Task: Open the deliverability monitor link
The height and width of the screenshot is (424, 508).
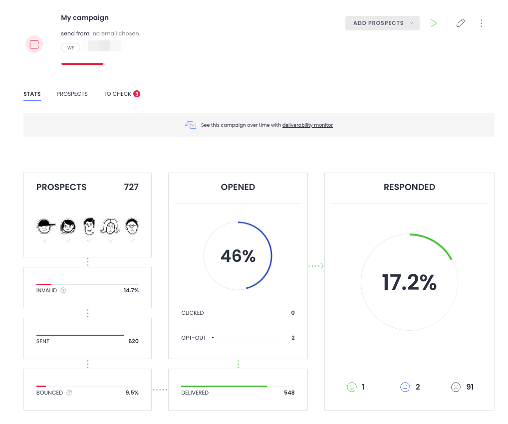Action: pos(307,125)
